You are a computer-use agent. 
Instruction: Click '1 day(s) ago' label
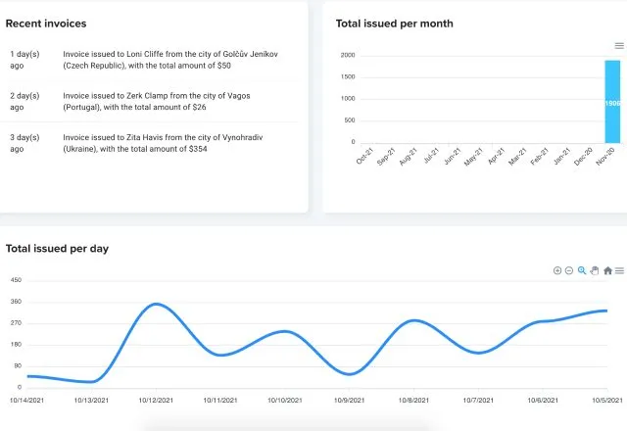(24, 60)
